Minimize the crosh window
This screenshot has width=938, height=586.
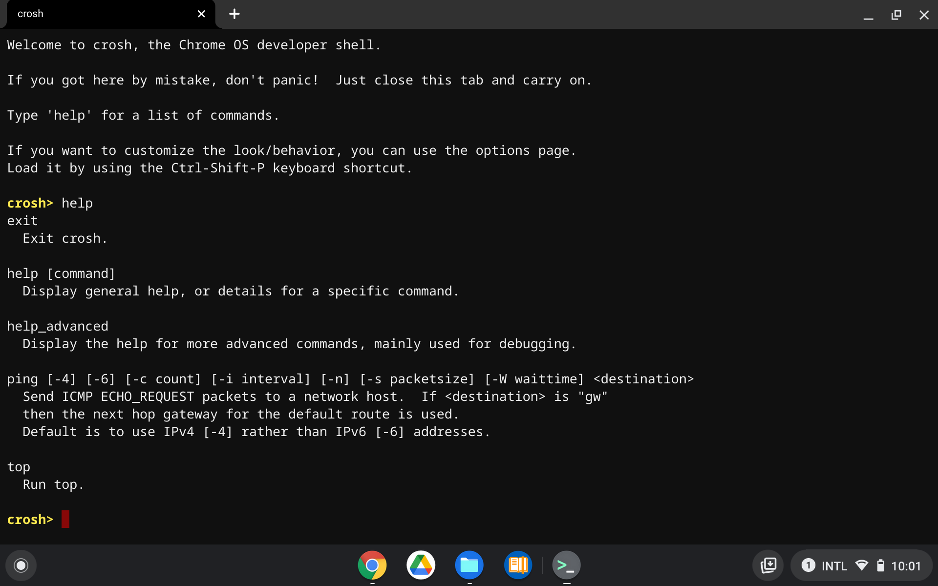868,15
